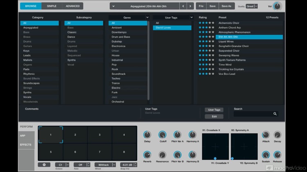Select Ambient genre
Image resolution: width=307 pixels, height=172 pixels.
(x=128, y=28)
